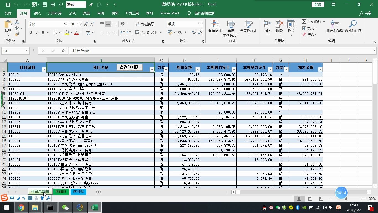Open the Fill (填充) button
Screen dimensions: 378x213
(309, 28)
